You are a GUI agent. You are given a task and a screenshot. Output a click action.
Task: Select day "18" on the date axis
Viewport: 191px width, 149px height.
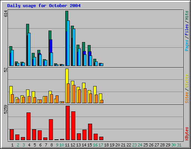point(106,145)
